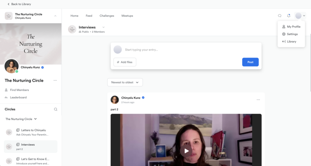This screenshot has height=166, width=311.
Task: Click the My Profile person icon
Action: coord(284,26)
